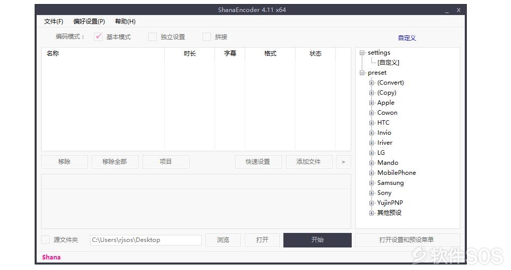Expand the YujinPNP preset node
The width and height of the screenshot is (511, 270).
[x=371, y=203]
